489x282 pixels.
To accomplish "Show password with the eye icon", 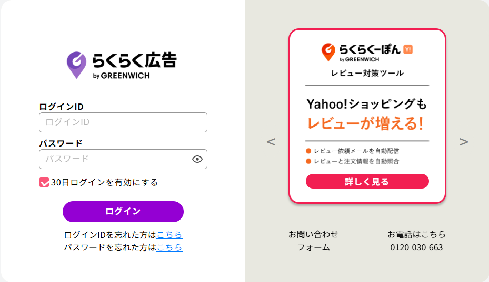I will [197, 159].
